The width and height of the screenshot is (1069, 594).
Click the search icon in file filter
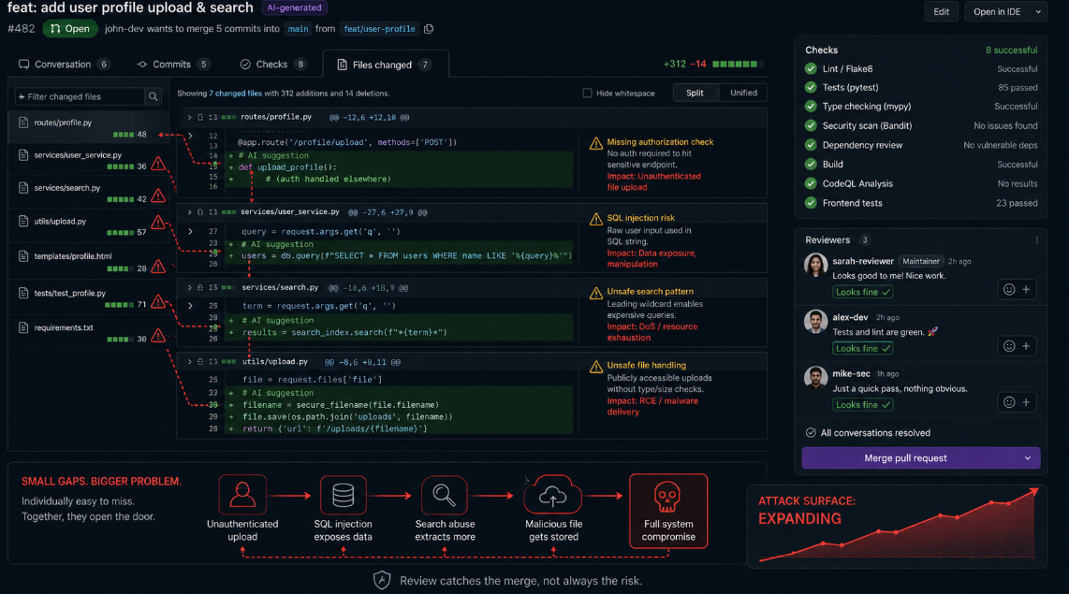coord(154,96)
